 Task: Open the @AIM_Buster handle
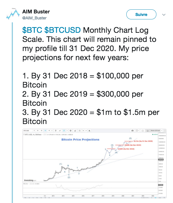pos(34,18)
